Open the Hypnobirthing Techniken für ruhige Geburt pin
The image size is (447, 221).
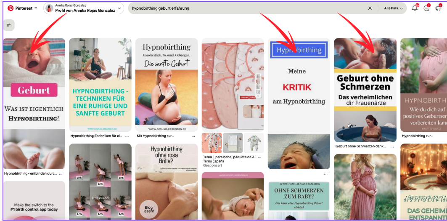101,85
